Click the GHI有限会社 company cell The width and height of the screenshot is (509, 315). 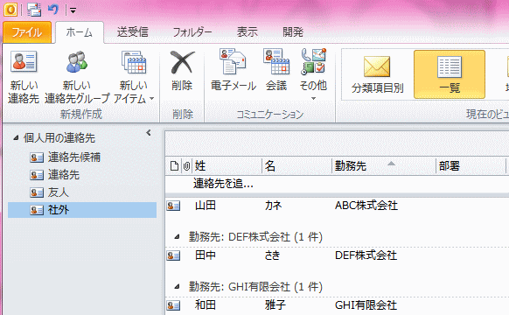(x=366, y=305)
